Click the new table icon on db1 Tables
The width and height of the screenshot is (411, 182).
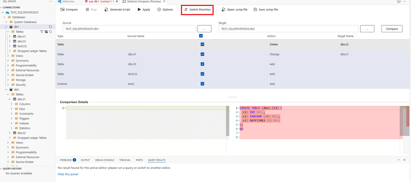coord(46,31)
